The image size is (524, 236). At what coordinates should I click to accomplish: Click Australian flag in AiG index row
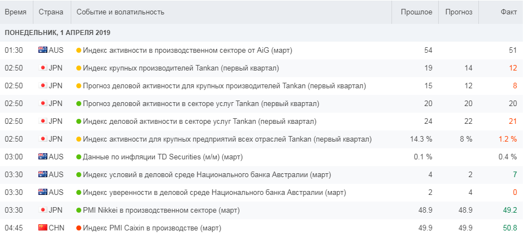click(x=42, y=51)
